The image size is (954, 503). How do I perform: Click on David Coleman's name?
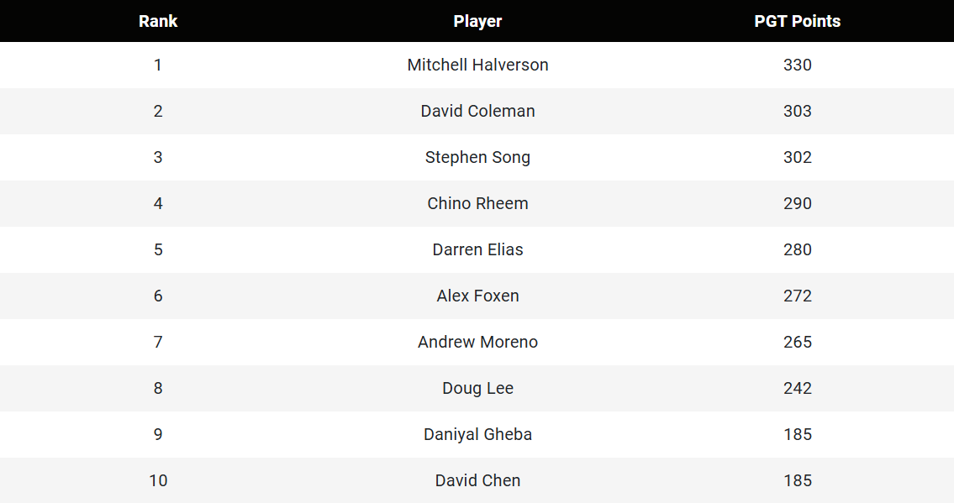[477, 111]
